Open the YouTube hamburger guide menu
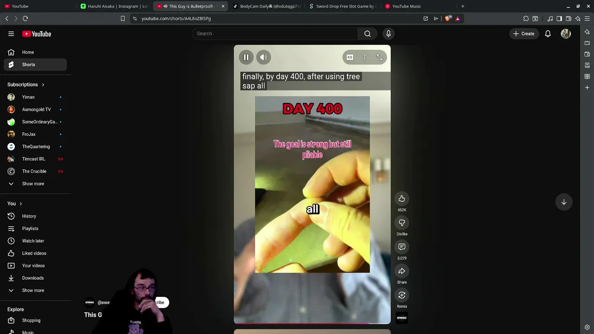Viewport: 594px width, 334px height. click(x=11, y=34)
